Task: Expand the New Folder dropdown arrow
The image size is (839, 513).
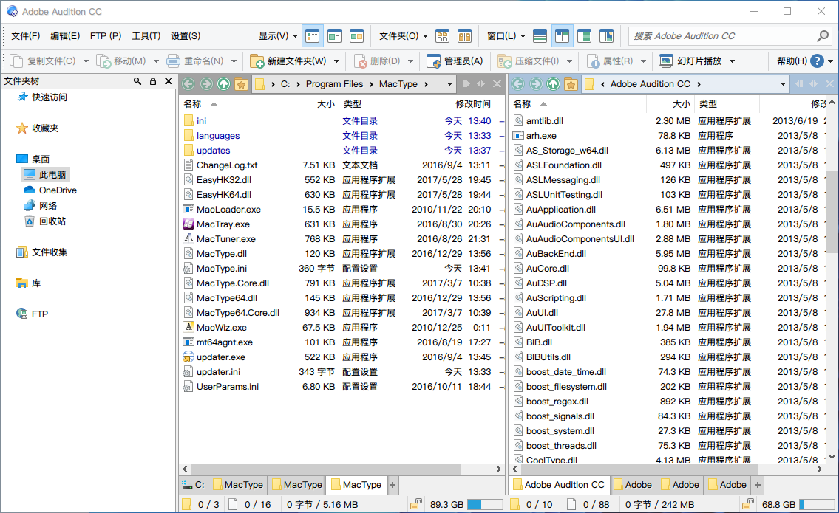Action: coord(336,61)
